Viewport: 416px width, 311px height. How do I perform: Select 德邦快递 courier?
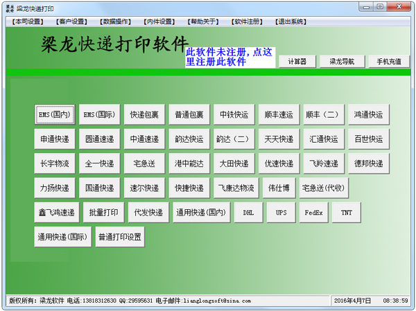pyautogui.click(x=369, y=163)
